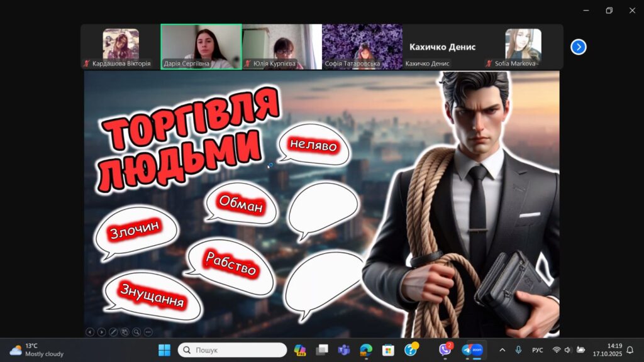
Task: Select the Кахичко Денис participant tile
Action: 442,47
